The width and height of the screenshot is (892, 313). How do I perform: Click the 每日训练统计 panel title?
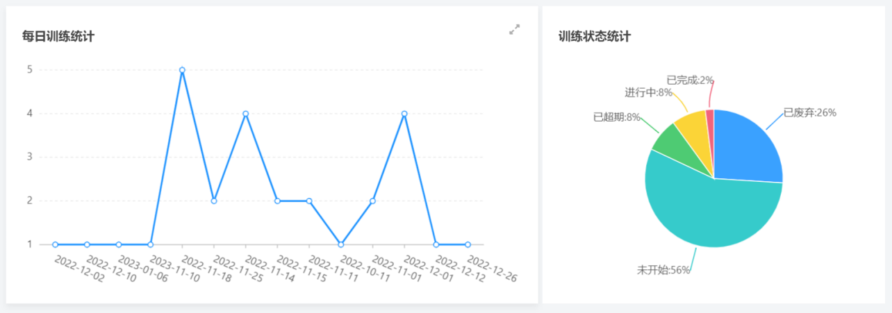(58, 37)
